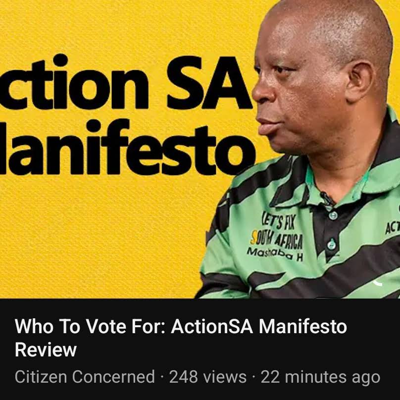400x400 pixels.
Task: Click the word "Review" in the title
Action: pos(46,350)
